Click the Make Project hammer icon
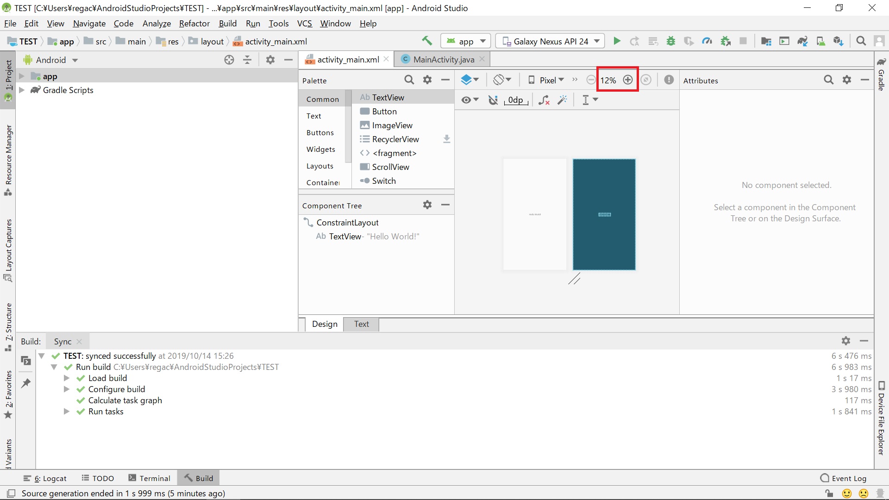 [426, 41]
